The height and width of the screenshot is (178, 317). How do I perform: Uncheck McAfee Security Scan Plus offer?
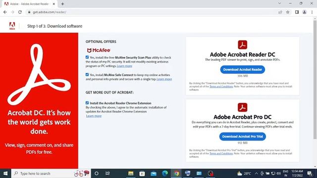(x=87, y=57)
